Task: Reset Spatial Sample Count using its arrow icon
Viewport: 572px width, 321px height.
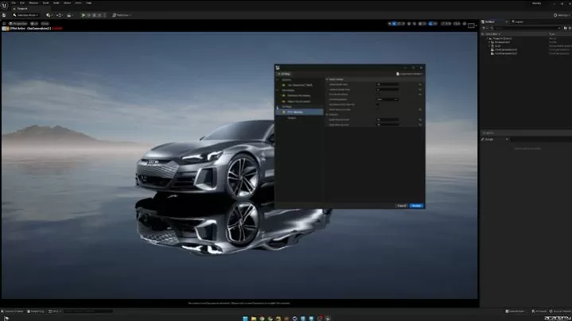Action: pos(419,84)
